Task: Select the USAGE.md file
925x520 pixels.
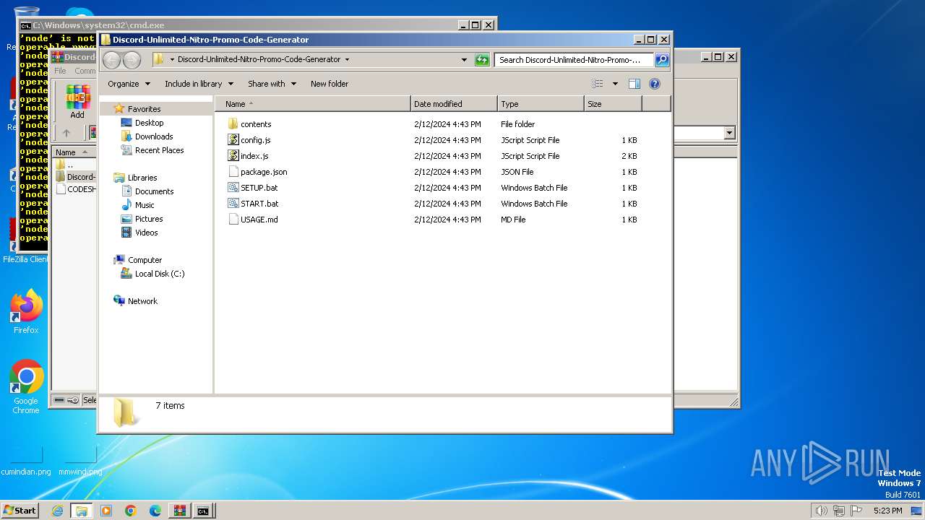Action: tap(259, 220)
